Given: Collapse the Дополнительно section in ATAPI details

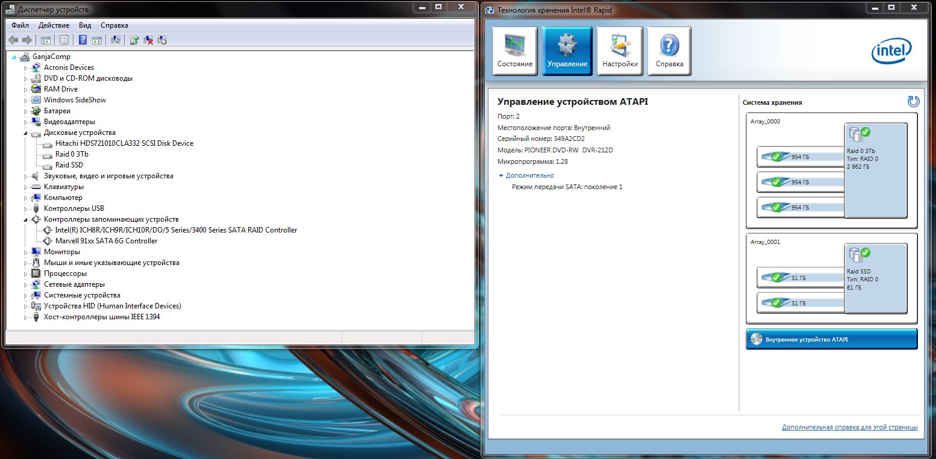Looking at the screenshot, I should tap(501, 176).
